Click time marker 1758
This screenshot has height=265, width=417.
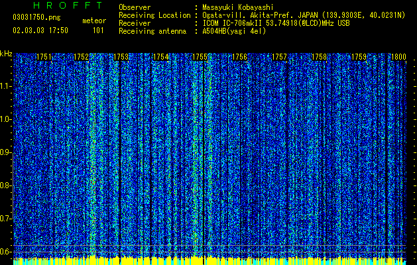tap(319, 57)
